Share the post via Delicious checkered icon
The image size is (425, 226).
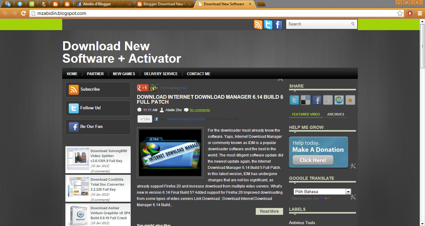[305, 100]
